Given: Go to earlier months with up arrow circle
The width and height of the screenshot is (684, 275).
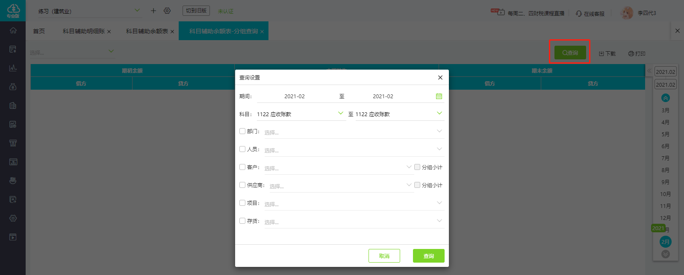Looking at the screenshot, I should click(x=666, y=98).
